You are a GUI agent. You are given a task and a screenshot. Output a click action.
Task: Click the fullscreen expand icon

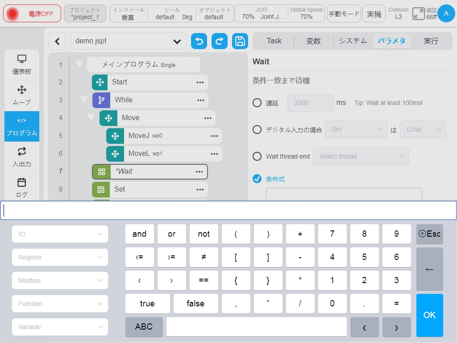coord(419,14)
